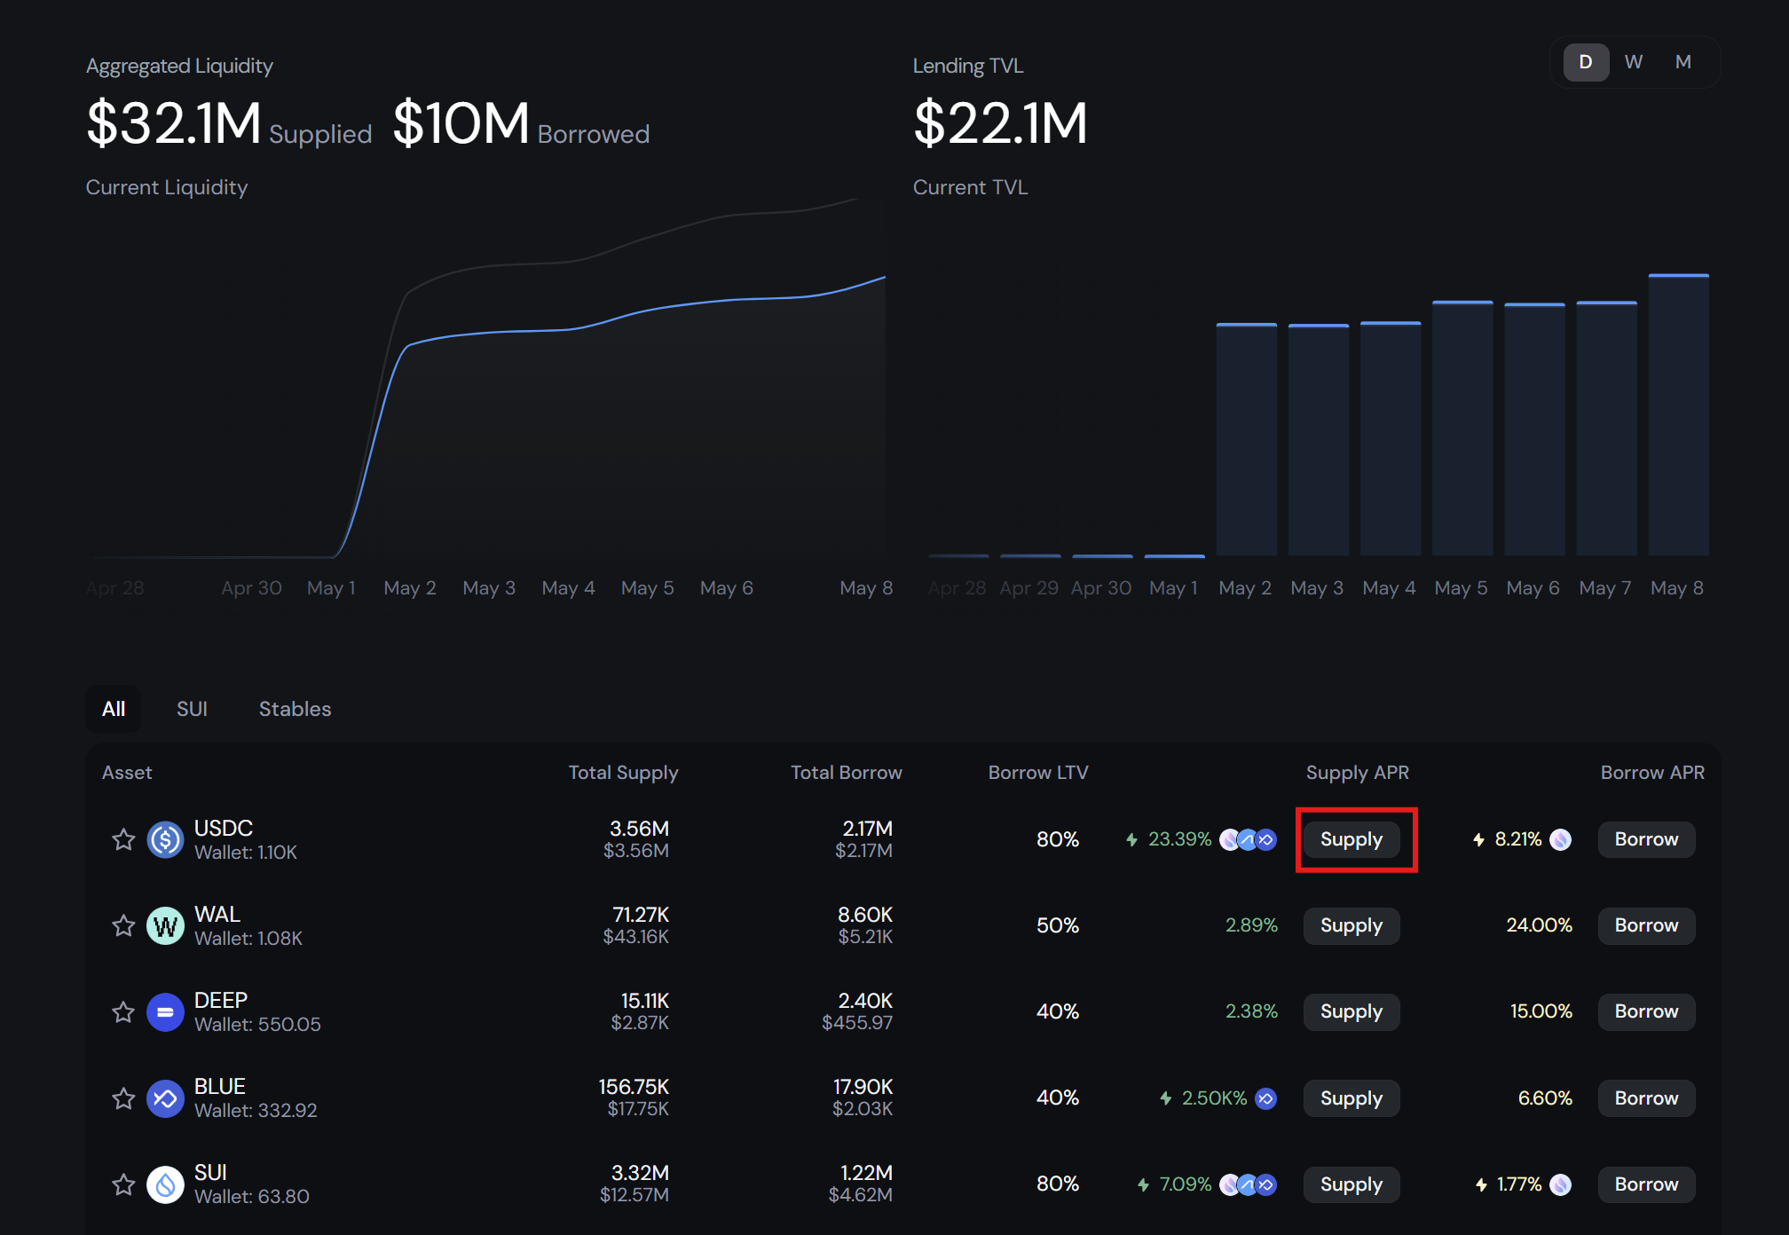Click USDC supply reward token icons
1789x1235 pixels.
tap(1248, 839)
